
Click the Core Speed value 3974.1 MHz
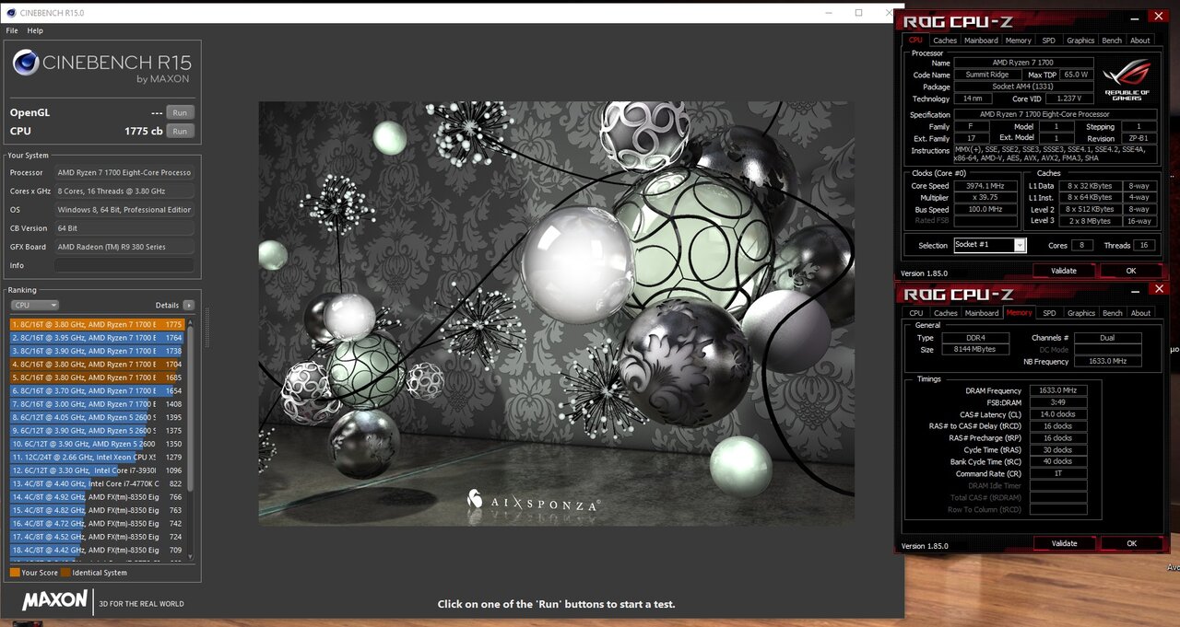click(x=985, y=186)
